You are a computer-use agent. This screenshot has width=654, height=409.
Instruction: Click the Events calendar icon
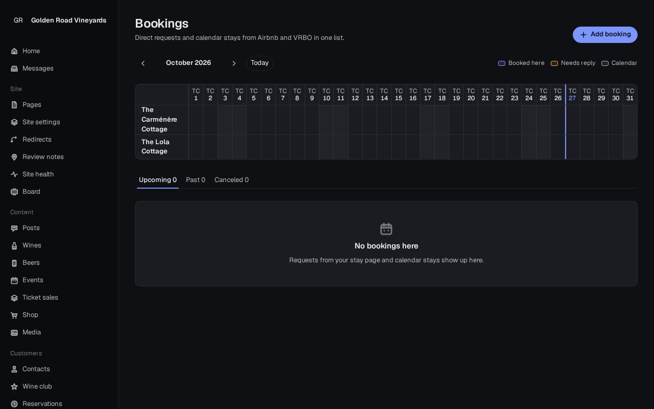pyautogui.click(x=14, y=280)
